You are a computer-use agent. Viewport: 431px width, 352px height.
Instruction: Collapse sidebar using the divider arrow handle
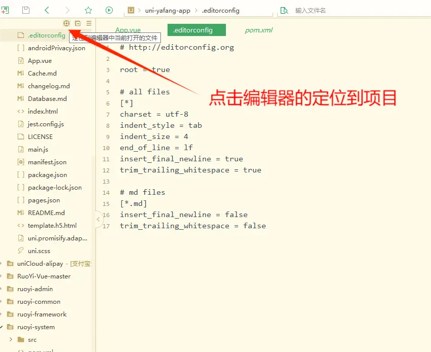pos(98,220)
